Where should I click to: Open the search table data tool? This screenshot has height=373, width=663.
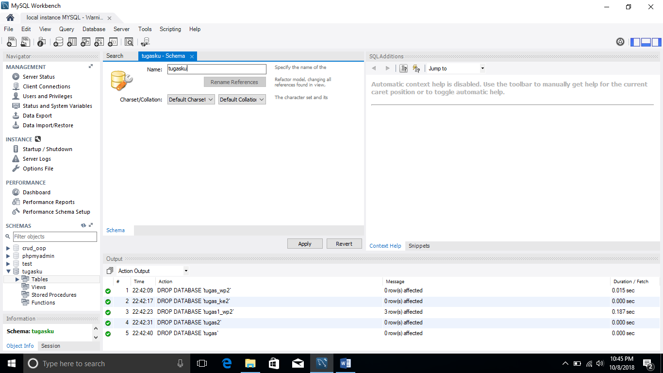coord(129,42)
